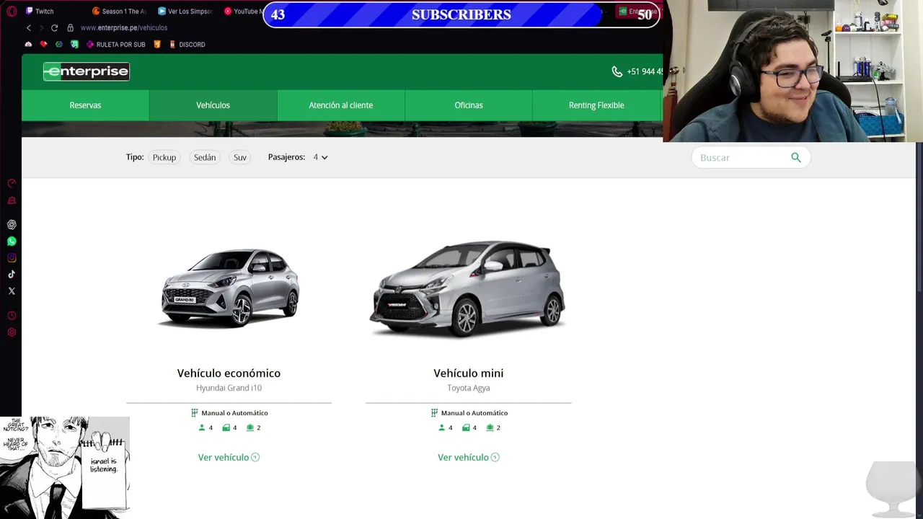Click the site security padlock icon
Viewport: 923px width, 519px height.
tap(70, 27)
